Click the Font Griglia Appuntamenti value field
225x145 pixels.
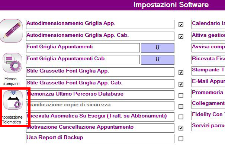pos(158,48)
